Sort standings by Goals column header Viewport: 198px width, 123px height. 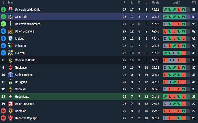click(x=156, y=2)
